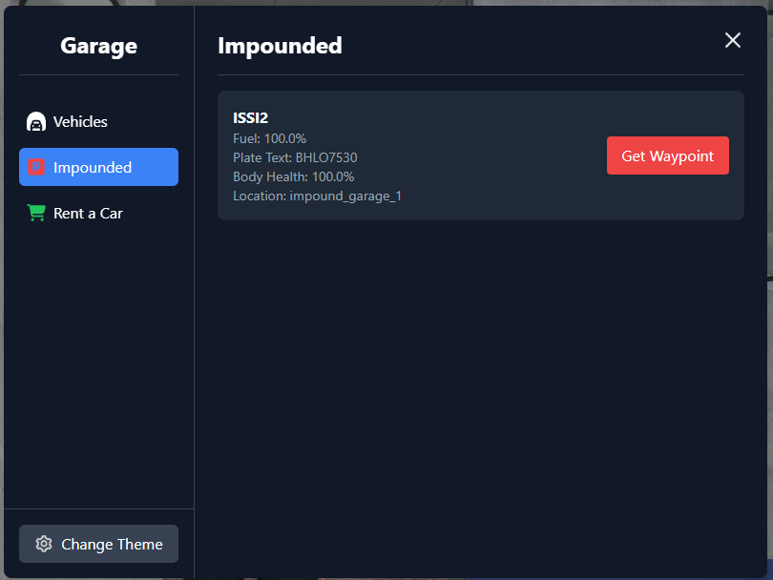Click the Garage sidebar title
The image size is (773, 580).
click(x=98, y=46)
